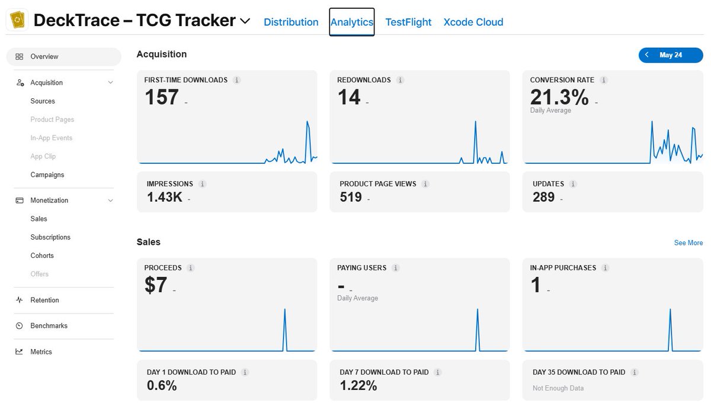The image size is (711, 413).
Task: Click the First-Time Downloads sparkline chart
Action: tap(228, 142)
